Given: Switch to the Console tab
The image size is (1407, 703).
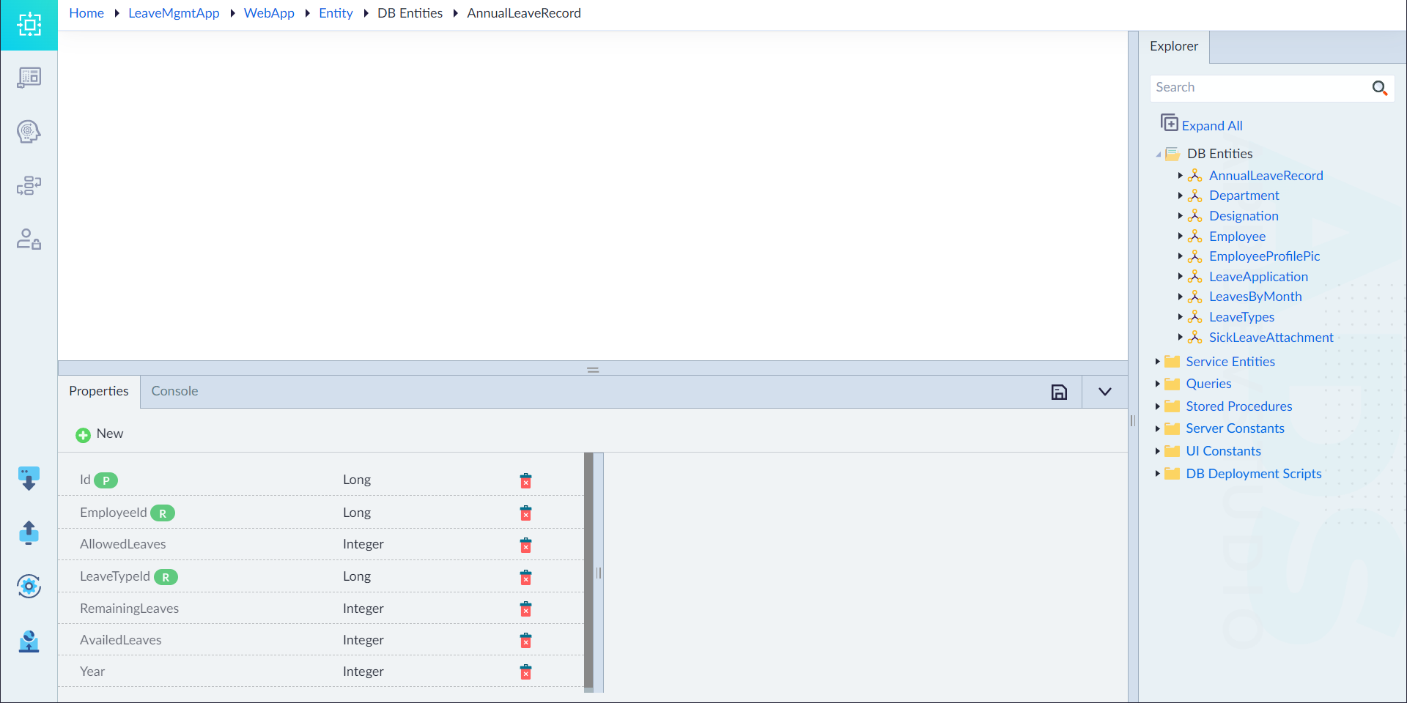Looking at the screenshot, I should pos(174,391).
